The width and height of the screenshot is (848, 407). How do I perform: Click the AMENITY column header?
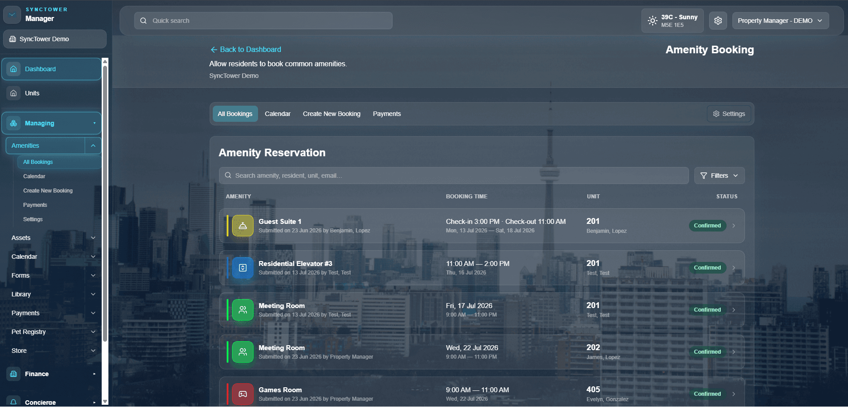coord(238,197)
